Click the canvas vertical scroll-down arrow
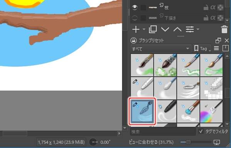This screenshot has width=231, height=148. (x=125, y=128)
